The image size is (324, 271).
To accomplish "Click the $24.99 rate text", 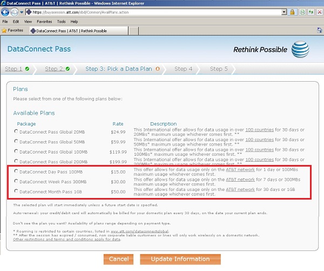I will [118, 132].
